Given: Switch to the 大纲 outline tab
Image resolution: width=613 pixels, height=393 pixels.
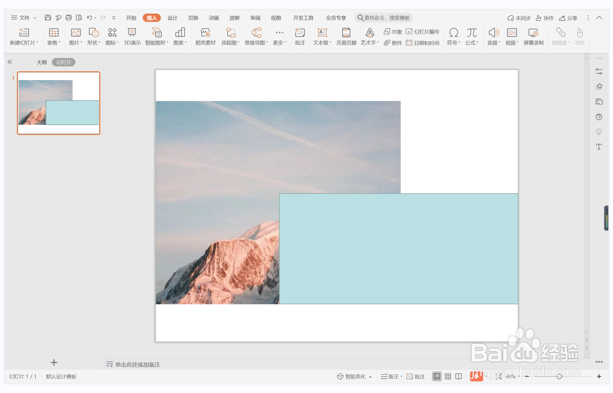Looking at the screenshot, I should (42, 62).
